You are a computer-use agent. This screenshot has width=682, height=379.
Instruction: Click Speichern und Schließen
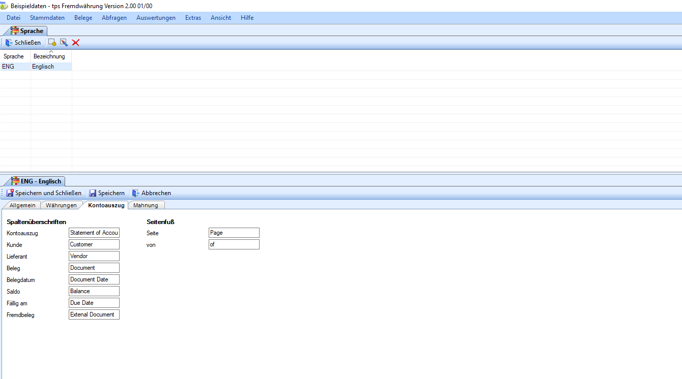[x=44, y=193]
